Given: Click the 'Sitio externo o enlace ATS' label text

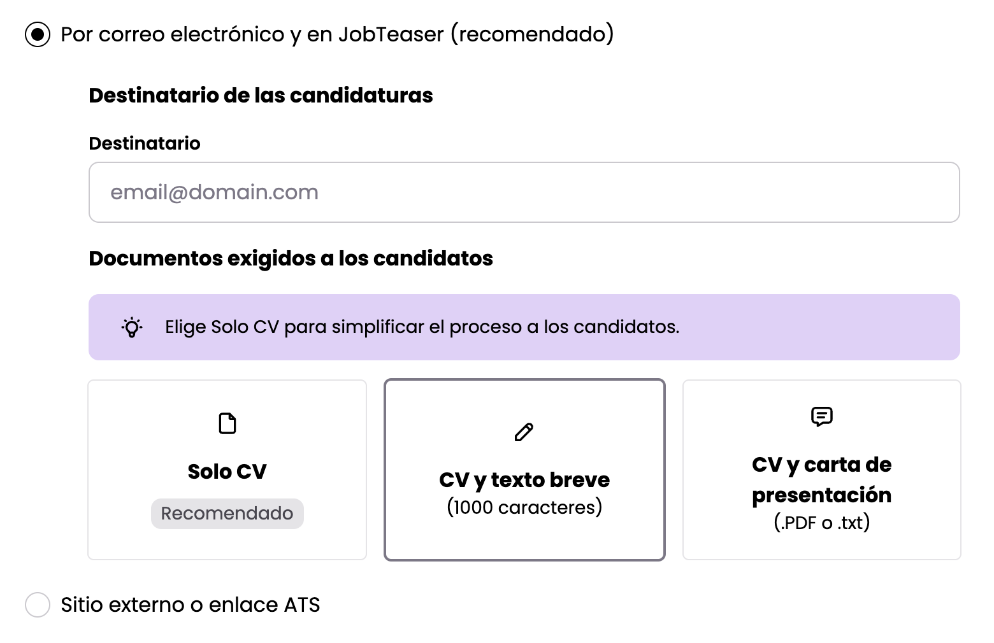Looking at the screenshot, I should click(191, 604).
